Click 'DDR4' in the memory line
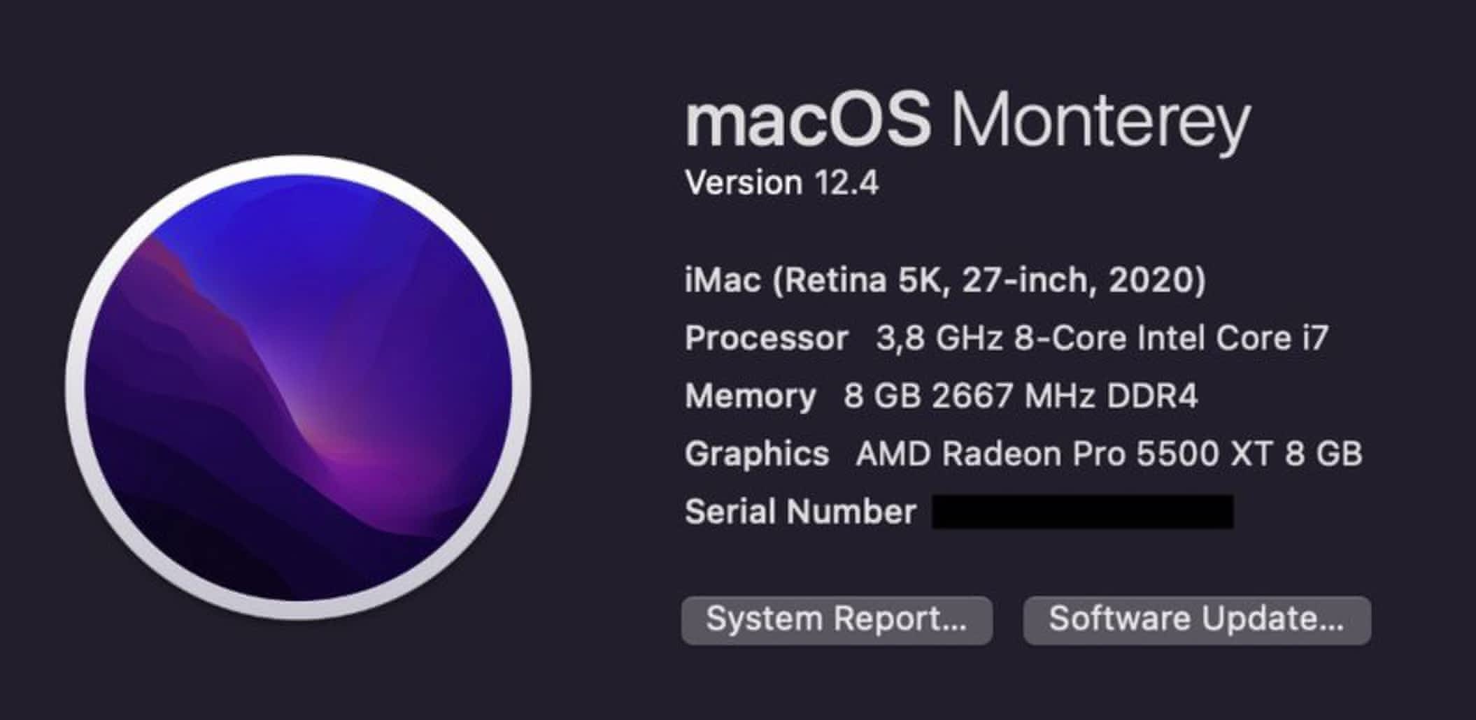The height and width of the screenshot is (720, 1476). click(x=1151, y=396)
